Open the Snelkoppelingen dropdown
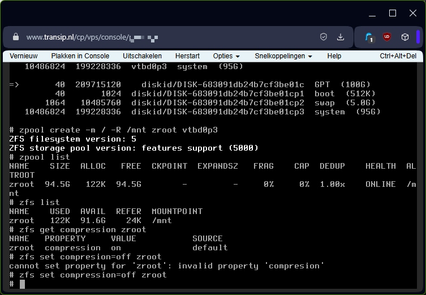Viewport: 426px width, 295px height. coord(283,56)
